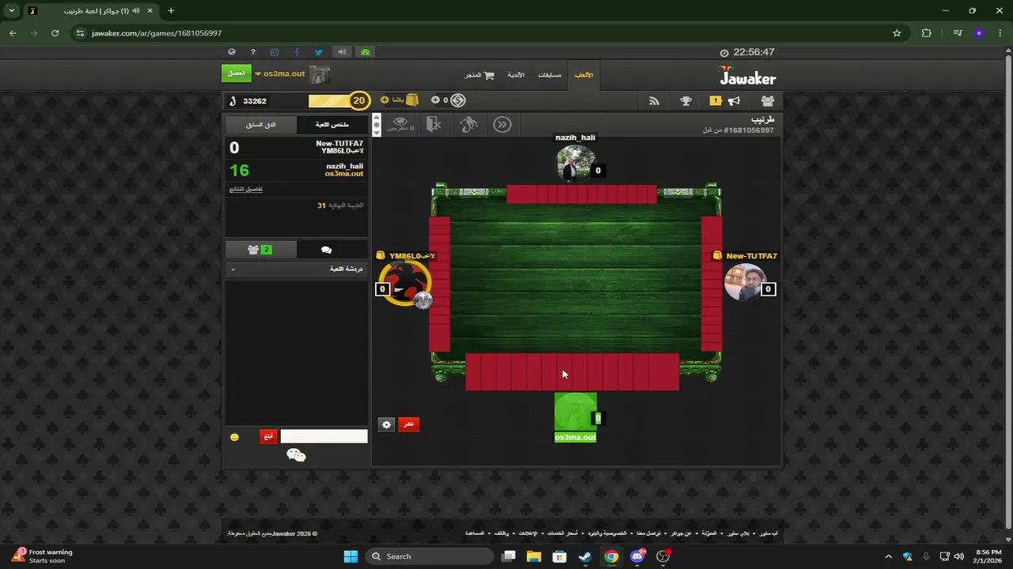Click the red chat send button
1013x569 pixels.
268,437
